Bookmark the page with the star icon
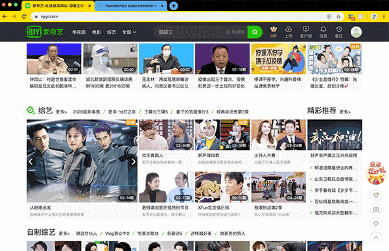The width and height of the screenshot is (389, 251). (338, 17)
